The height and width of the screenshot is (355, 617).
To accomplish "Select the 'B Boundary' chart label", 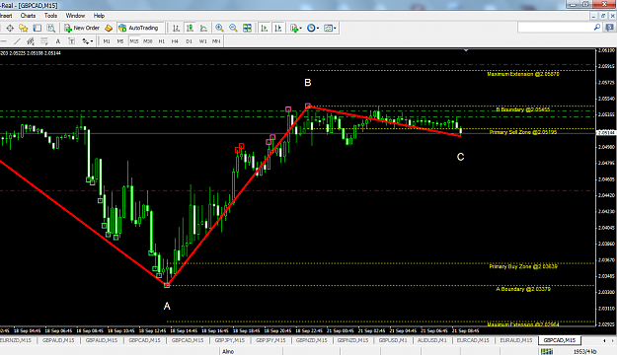I will [x=523, y=109].
